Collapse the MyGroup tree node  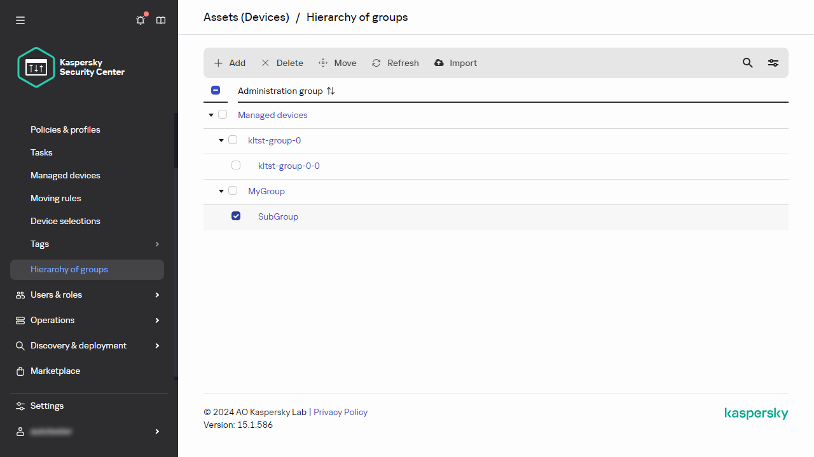(221, 191)
